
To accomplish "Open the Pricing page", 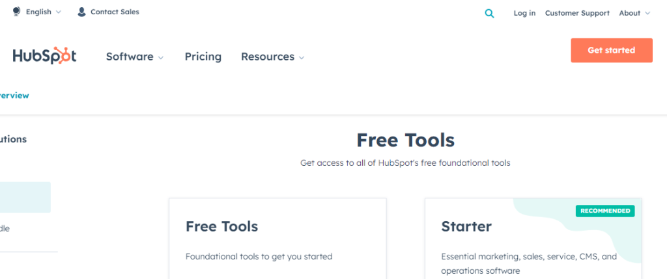I will (203, 57).
